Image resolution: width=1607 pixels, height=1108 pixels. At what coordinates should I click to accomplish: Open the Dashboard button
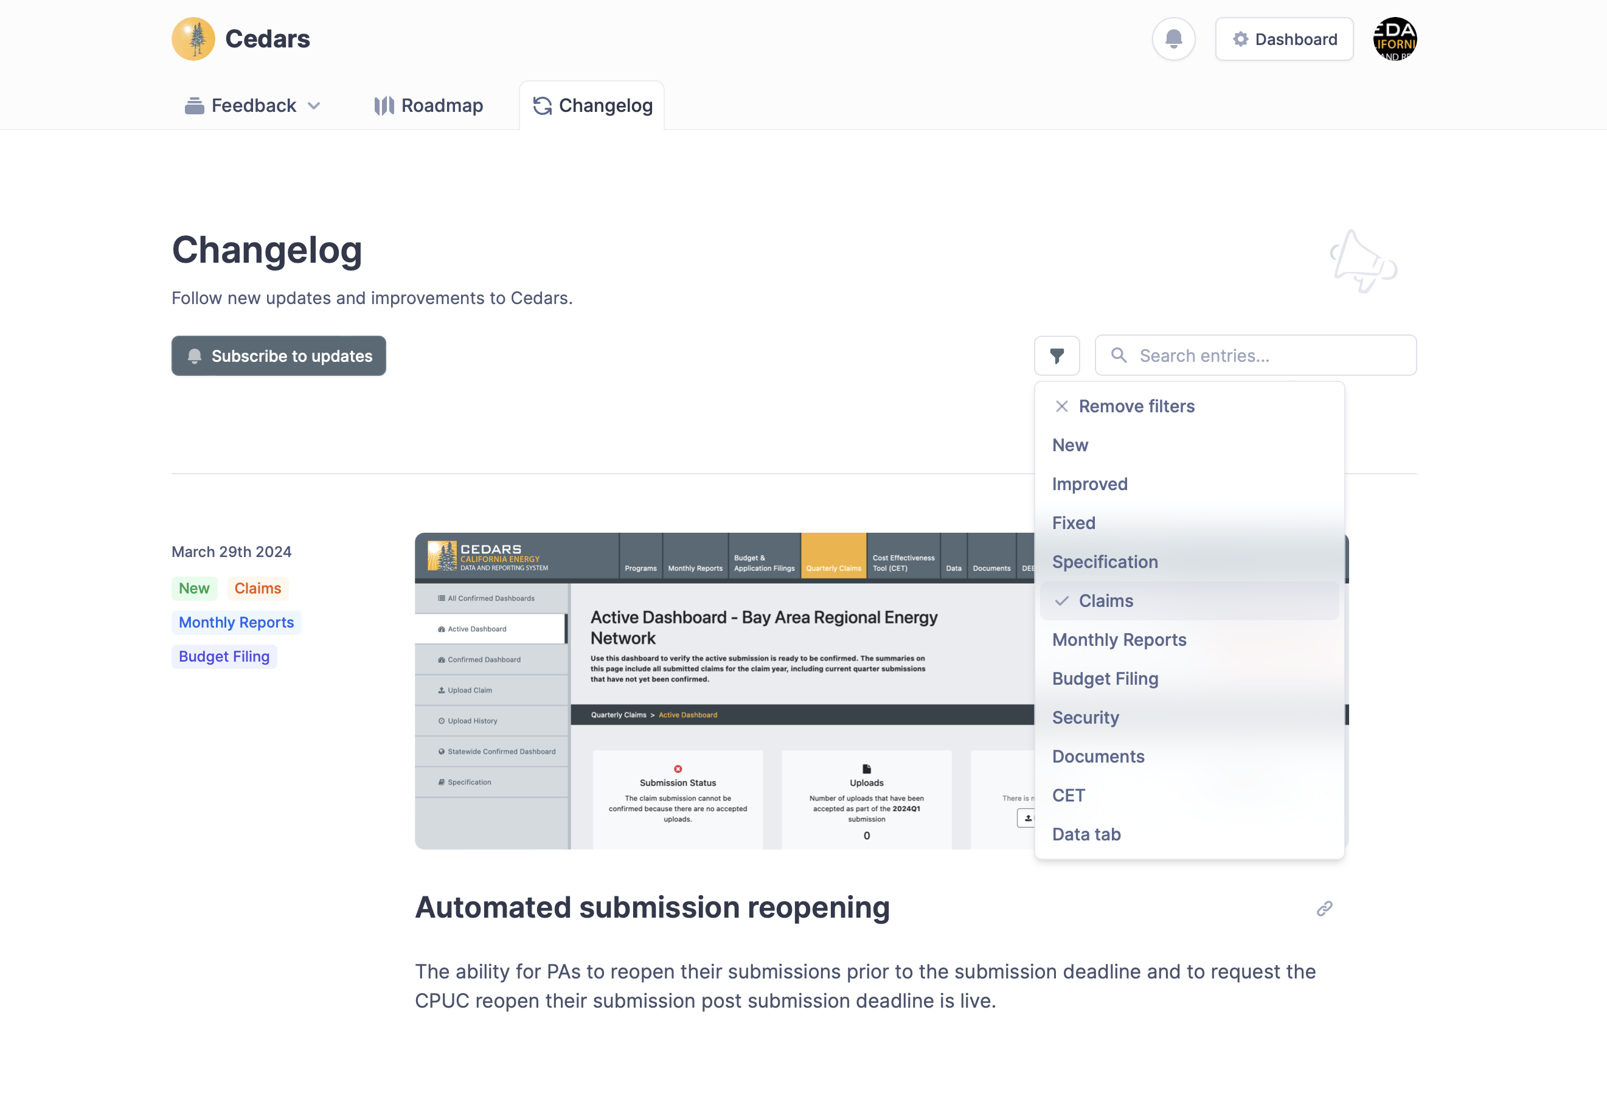pos(1283,39)
